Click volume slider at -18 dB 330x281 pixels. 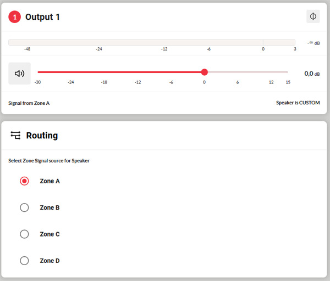104,72
